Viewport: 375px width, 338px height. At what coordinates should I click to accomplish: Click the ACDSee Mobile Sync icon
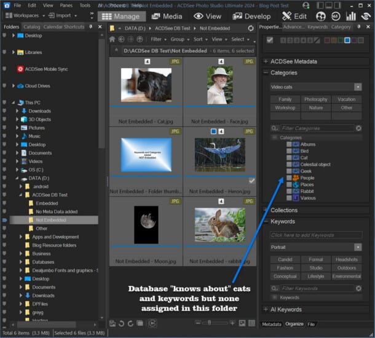[20, 69]
